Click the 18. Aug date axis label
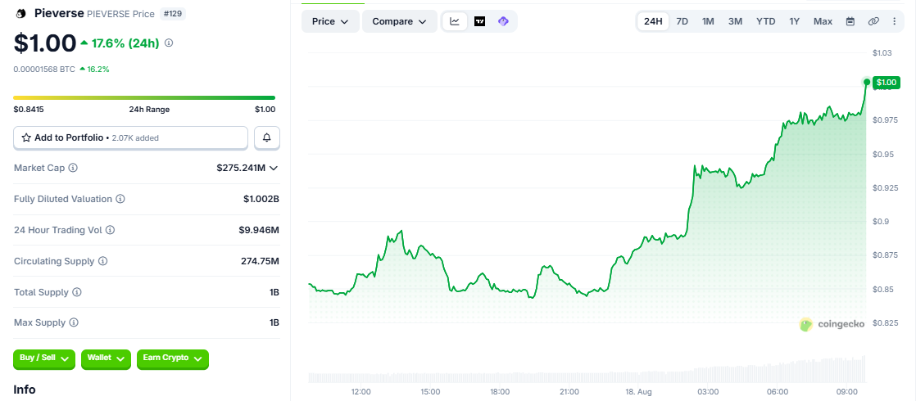The image size is (916, 401). (x=638, y=391)
